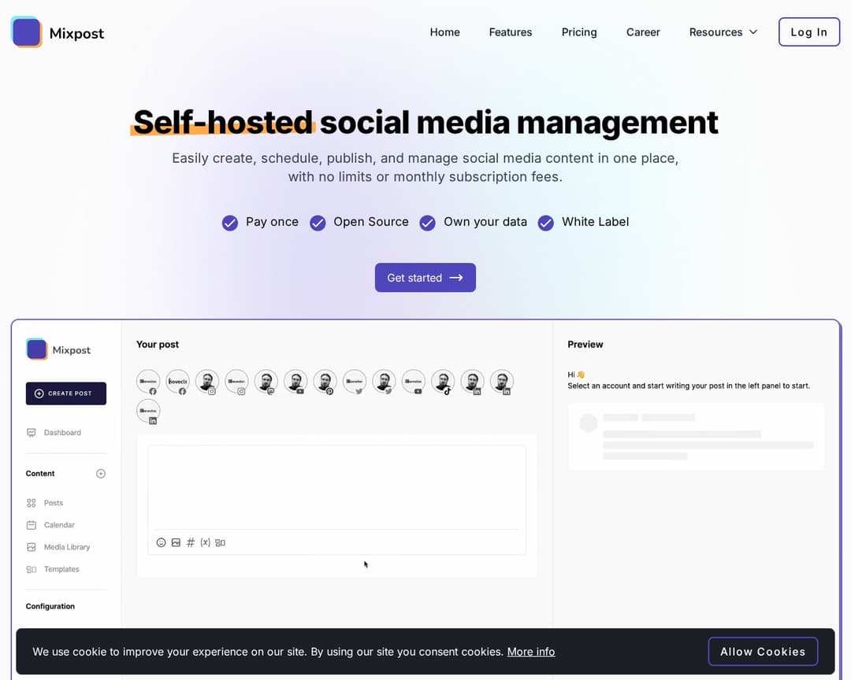This screenshot has height=680, width=851.
Task: Click the template icon in editor toolbar
Action: pos(221,542)
